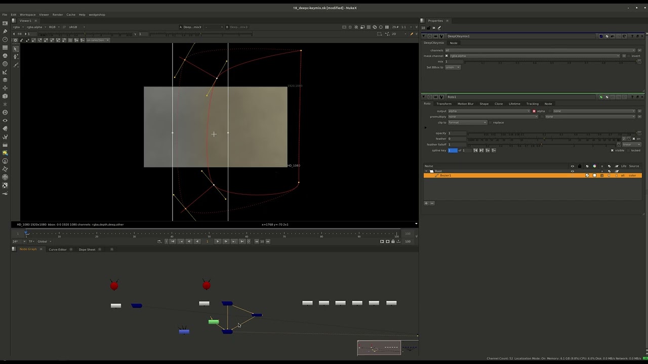Open the Keyer nodes toolbar icon
The image size is (648, 364).
coord(5,72)
